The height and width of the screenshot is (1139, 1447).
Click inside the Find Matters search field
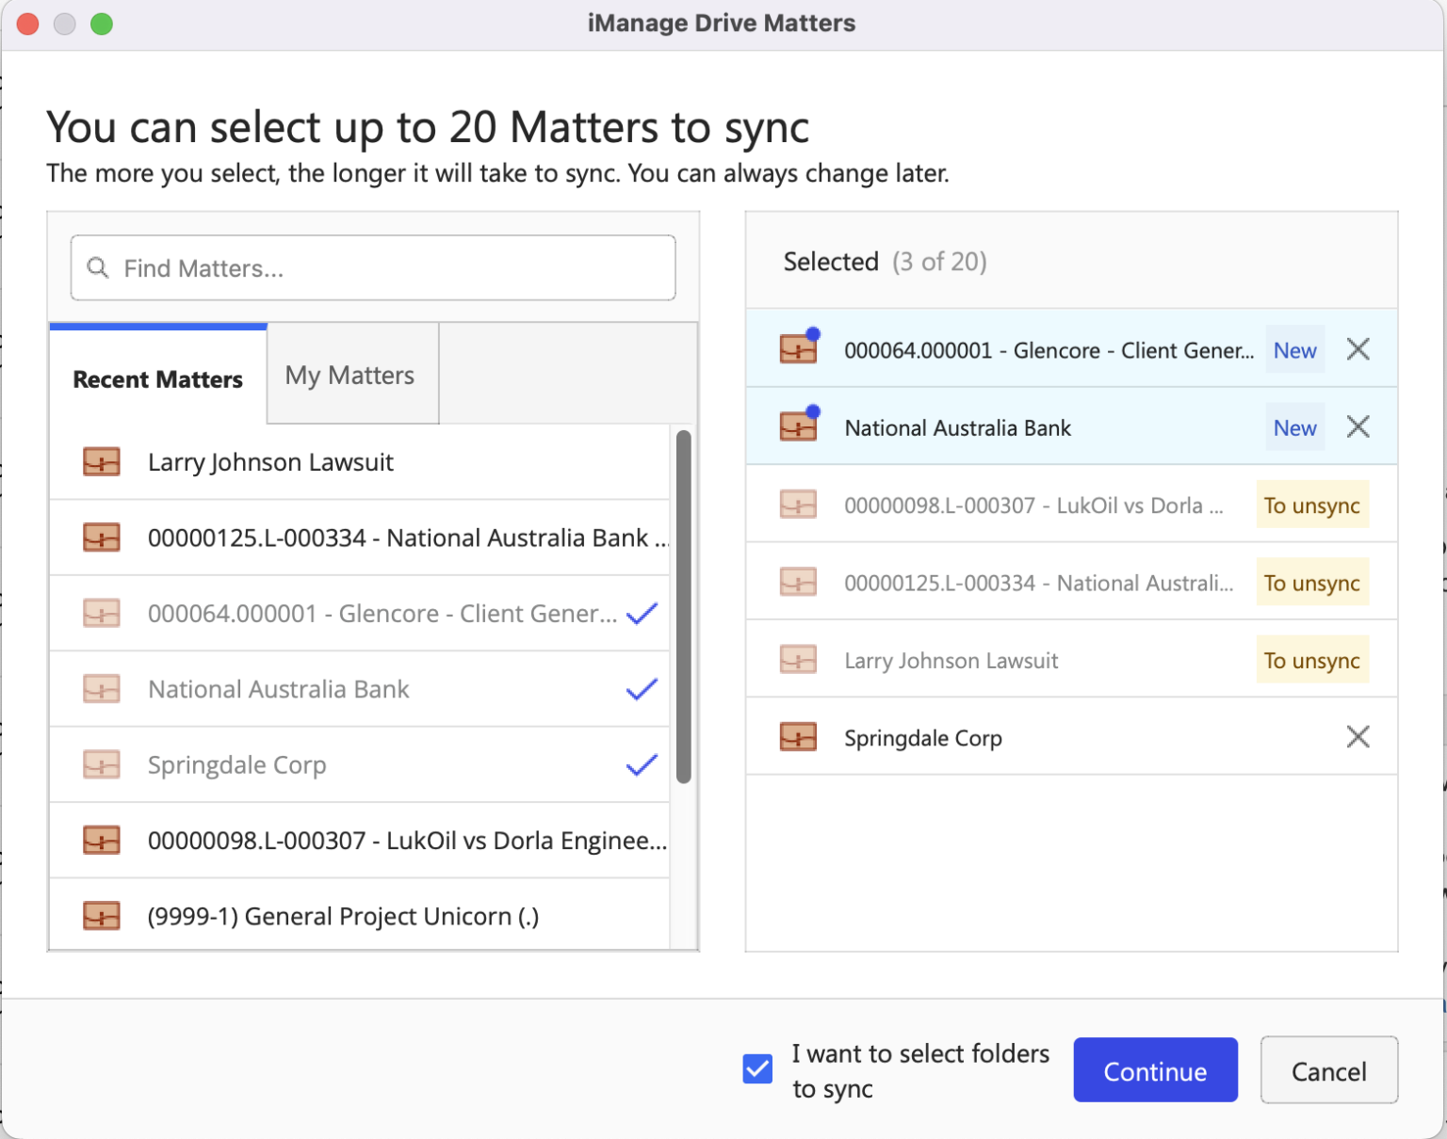point(377,268)
